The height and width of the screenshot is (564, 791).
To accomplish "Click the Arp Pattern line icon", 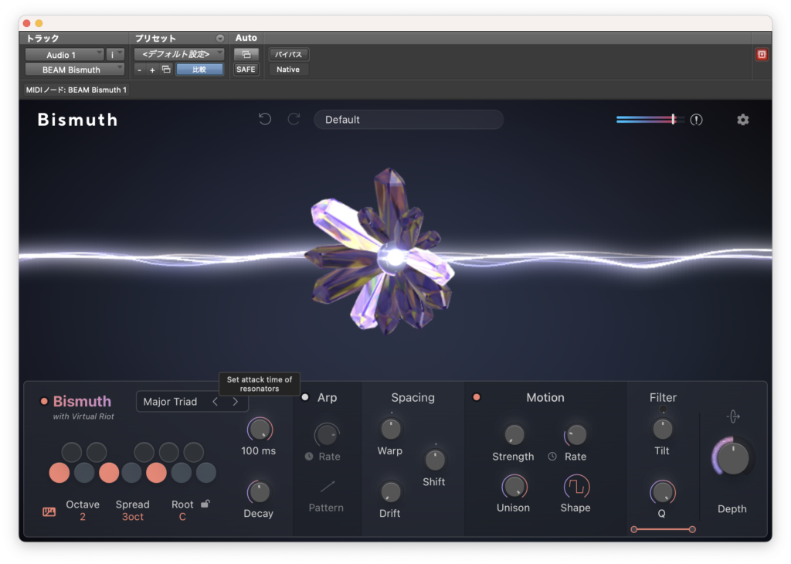I will pos(327,487).
